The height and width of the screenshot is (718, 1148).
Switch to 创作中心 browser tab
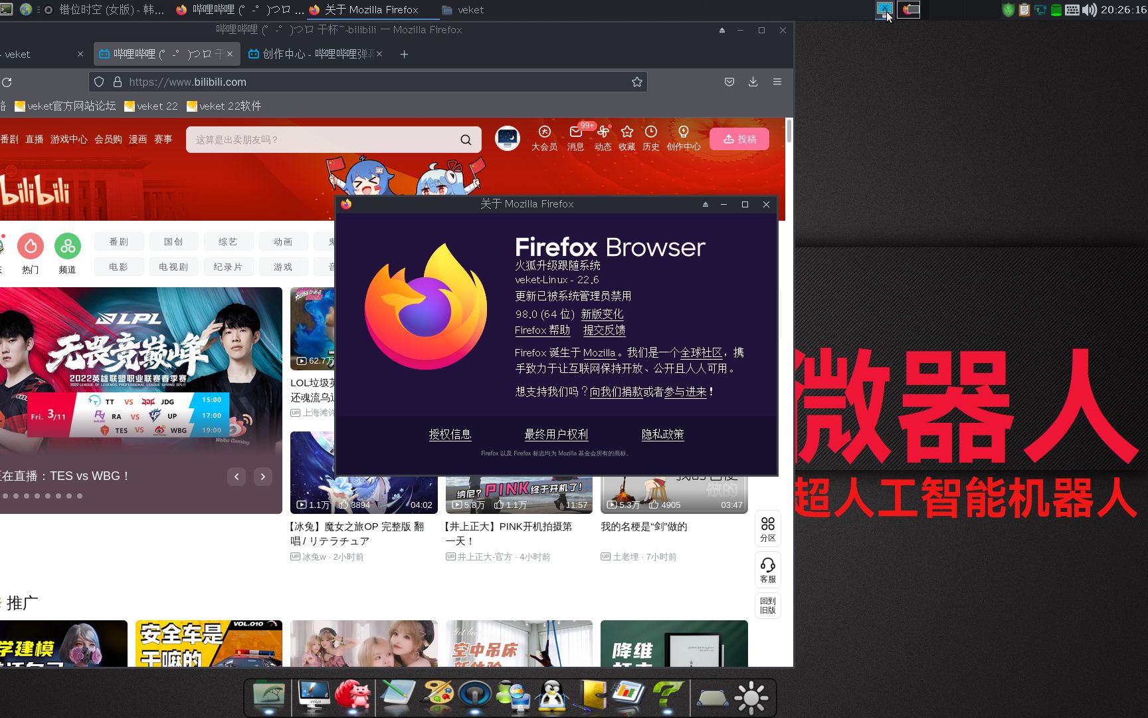[316, 54]
